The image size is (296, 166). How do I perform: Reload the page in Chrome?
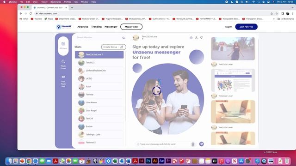pyautogui.click(x=31, y=13)
